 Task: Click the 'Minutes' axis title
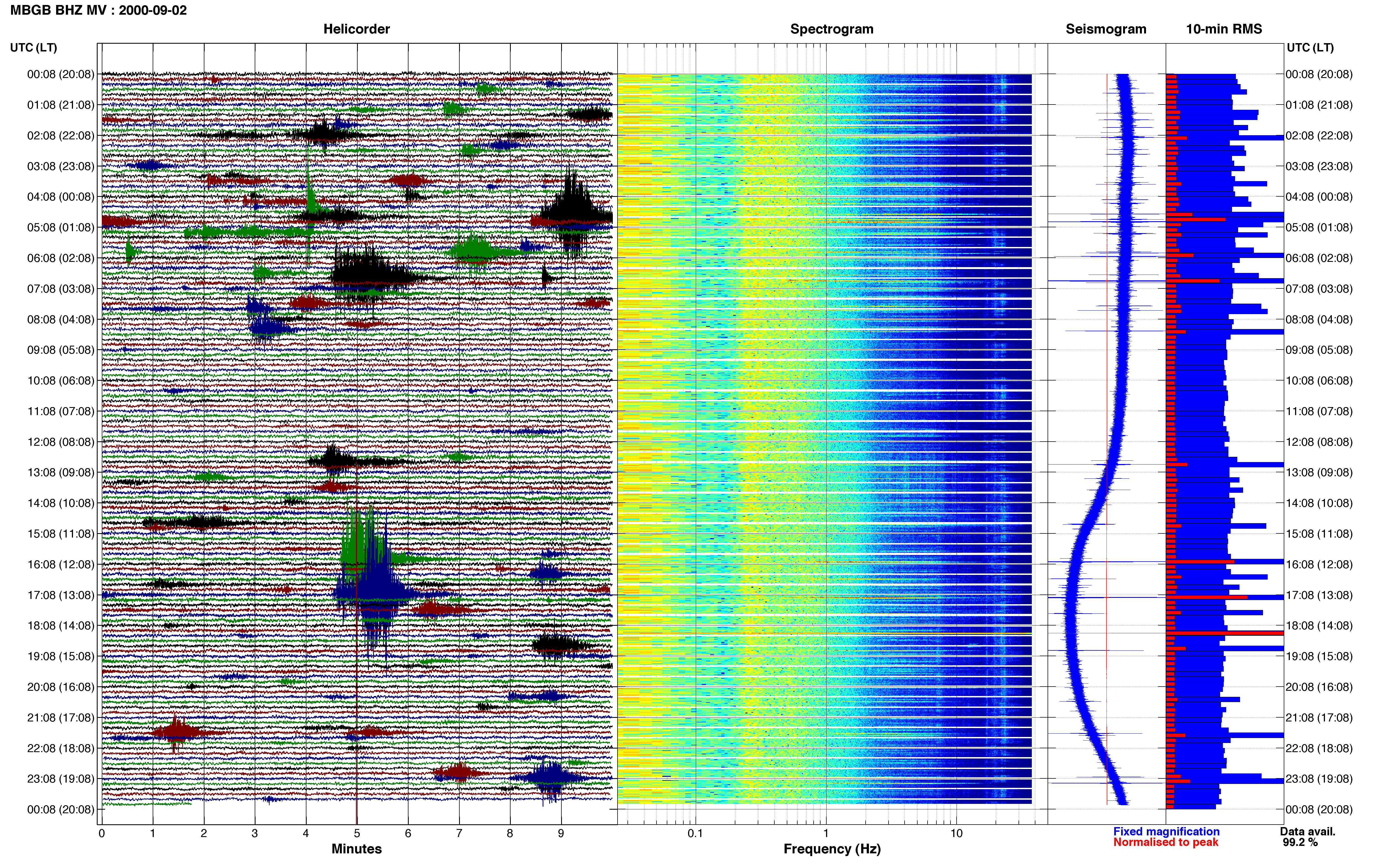click(x=356, y=848)
